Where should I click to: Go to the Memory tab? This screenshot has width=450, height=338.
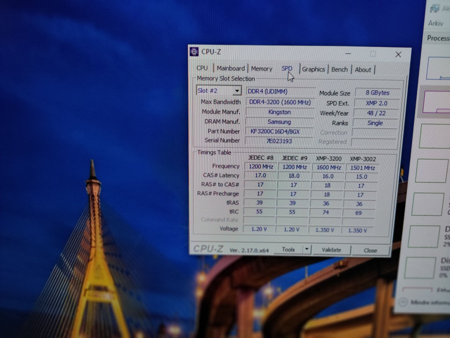click(261, 69)
